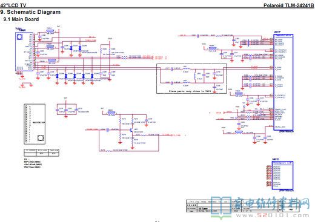Click the '42"LCD TV' header label

point(13,5)
